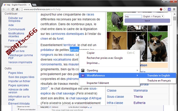Follow the carnivores domestiques link
Viewport: 178px width, 111px height.
(x=67, y=34)
